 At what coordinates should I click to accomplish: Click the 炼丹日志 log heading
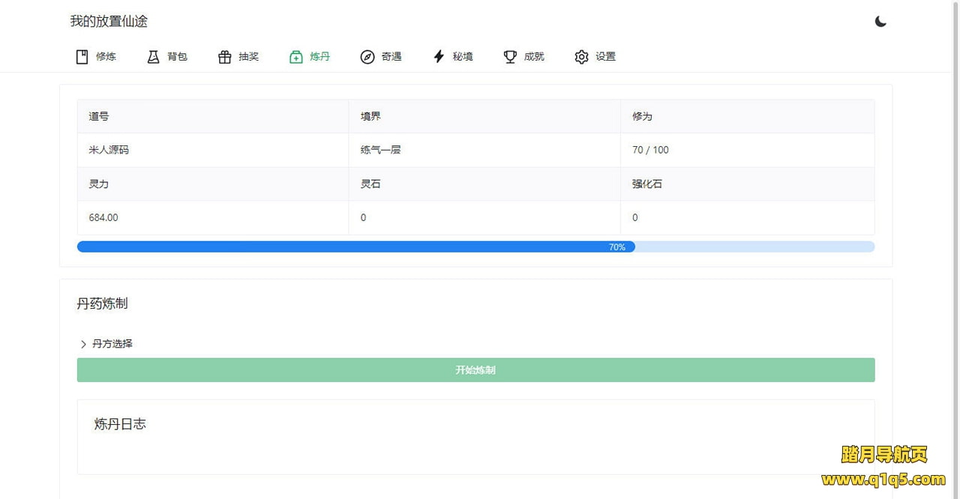point(120,424)
